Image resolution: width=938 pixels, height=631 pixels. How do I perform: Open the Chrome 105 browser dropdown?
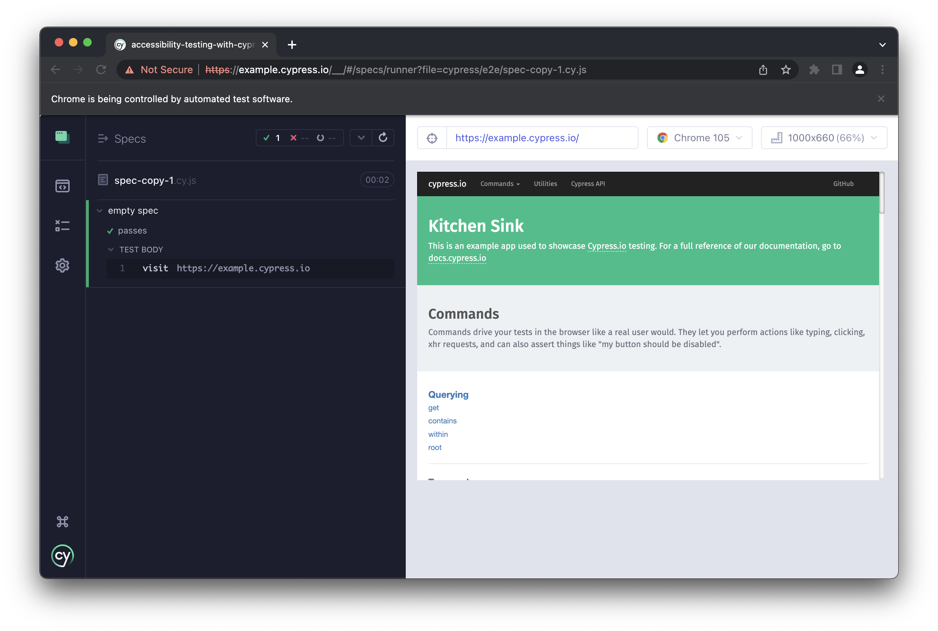pyautogui.click(x=700, y=138)
